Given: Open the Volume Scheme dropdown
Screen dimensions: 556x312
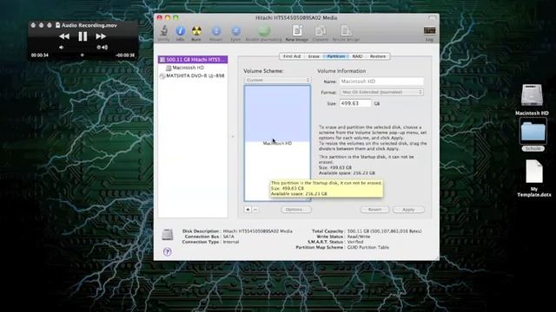Looking at the screenshot, I should (277, 81).
